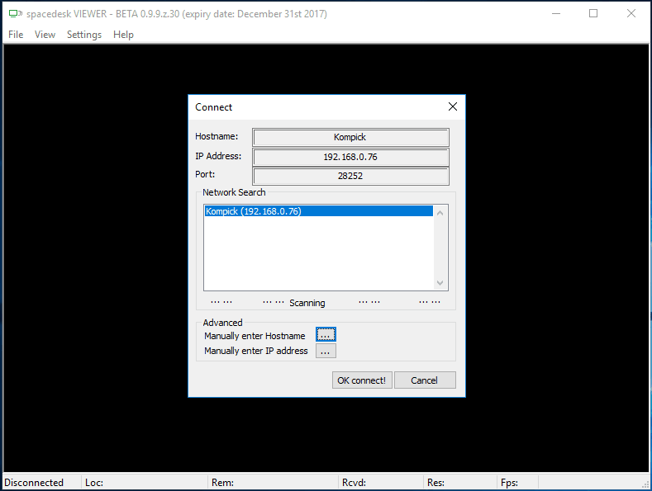Screen dimensions: 652x491
Task: Click the Manually enter IP address label
Action: [x=255, y=351]
